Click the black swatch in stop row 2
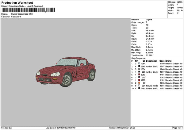Viewport: 184px width, 130px height. [139, 66]
